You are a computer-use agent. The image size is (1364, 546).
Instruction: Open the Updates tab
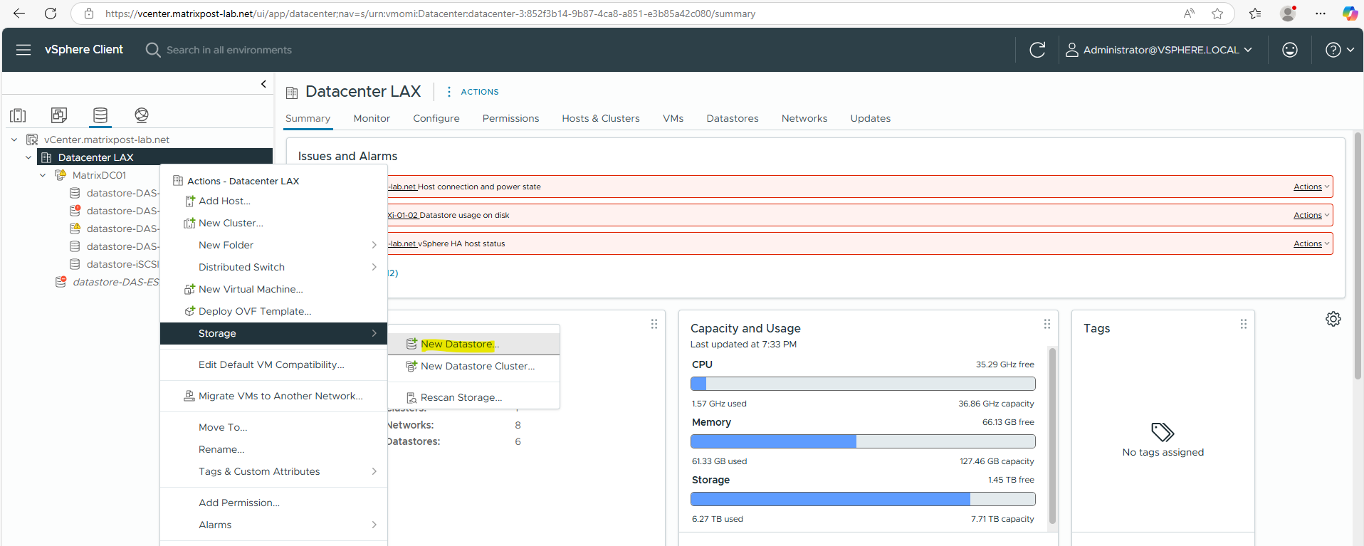tap(871, 118)
